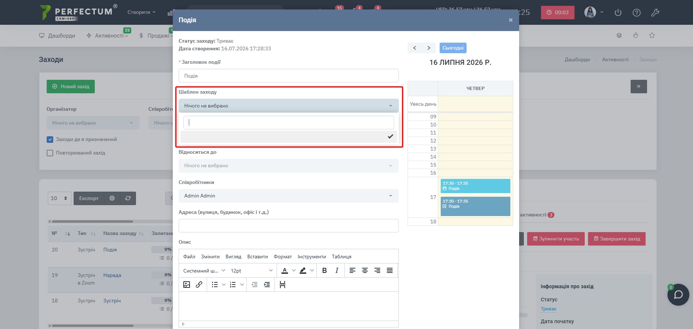Click the 'Завершити захід' button

pos(617,239)
